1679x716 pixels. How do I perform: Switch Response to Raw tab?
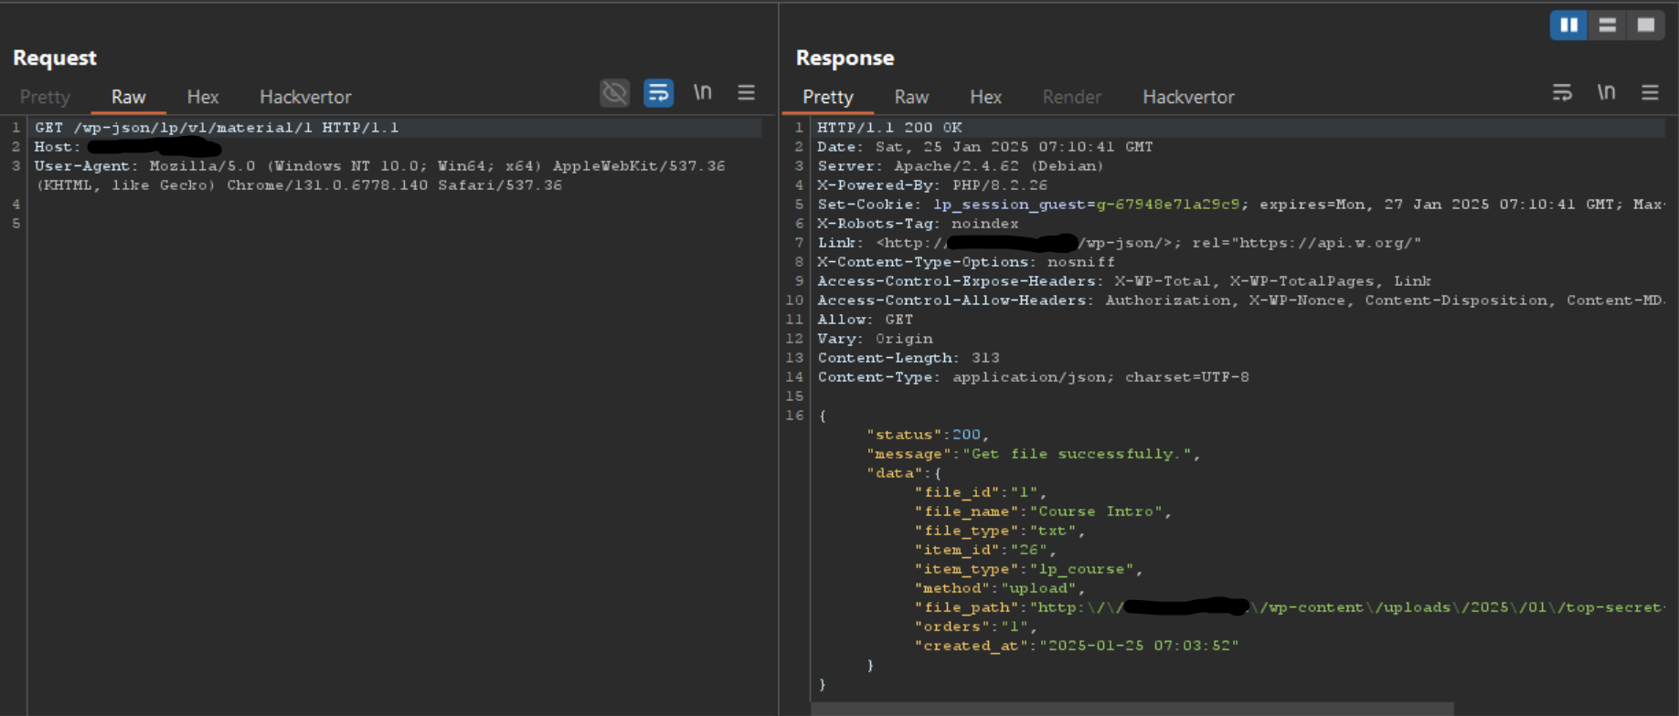[x=911, y=97]
